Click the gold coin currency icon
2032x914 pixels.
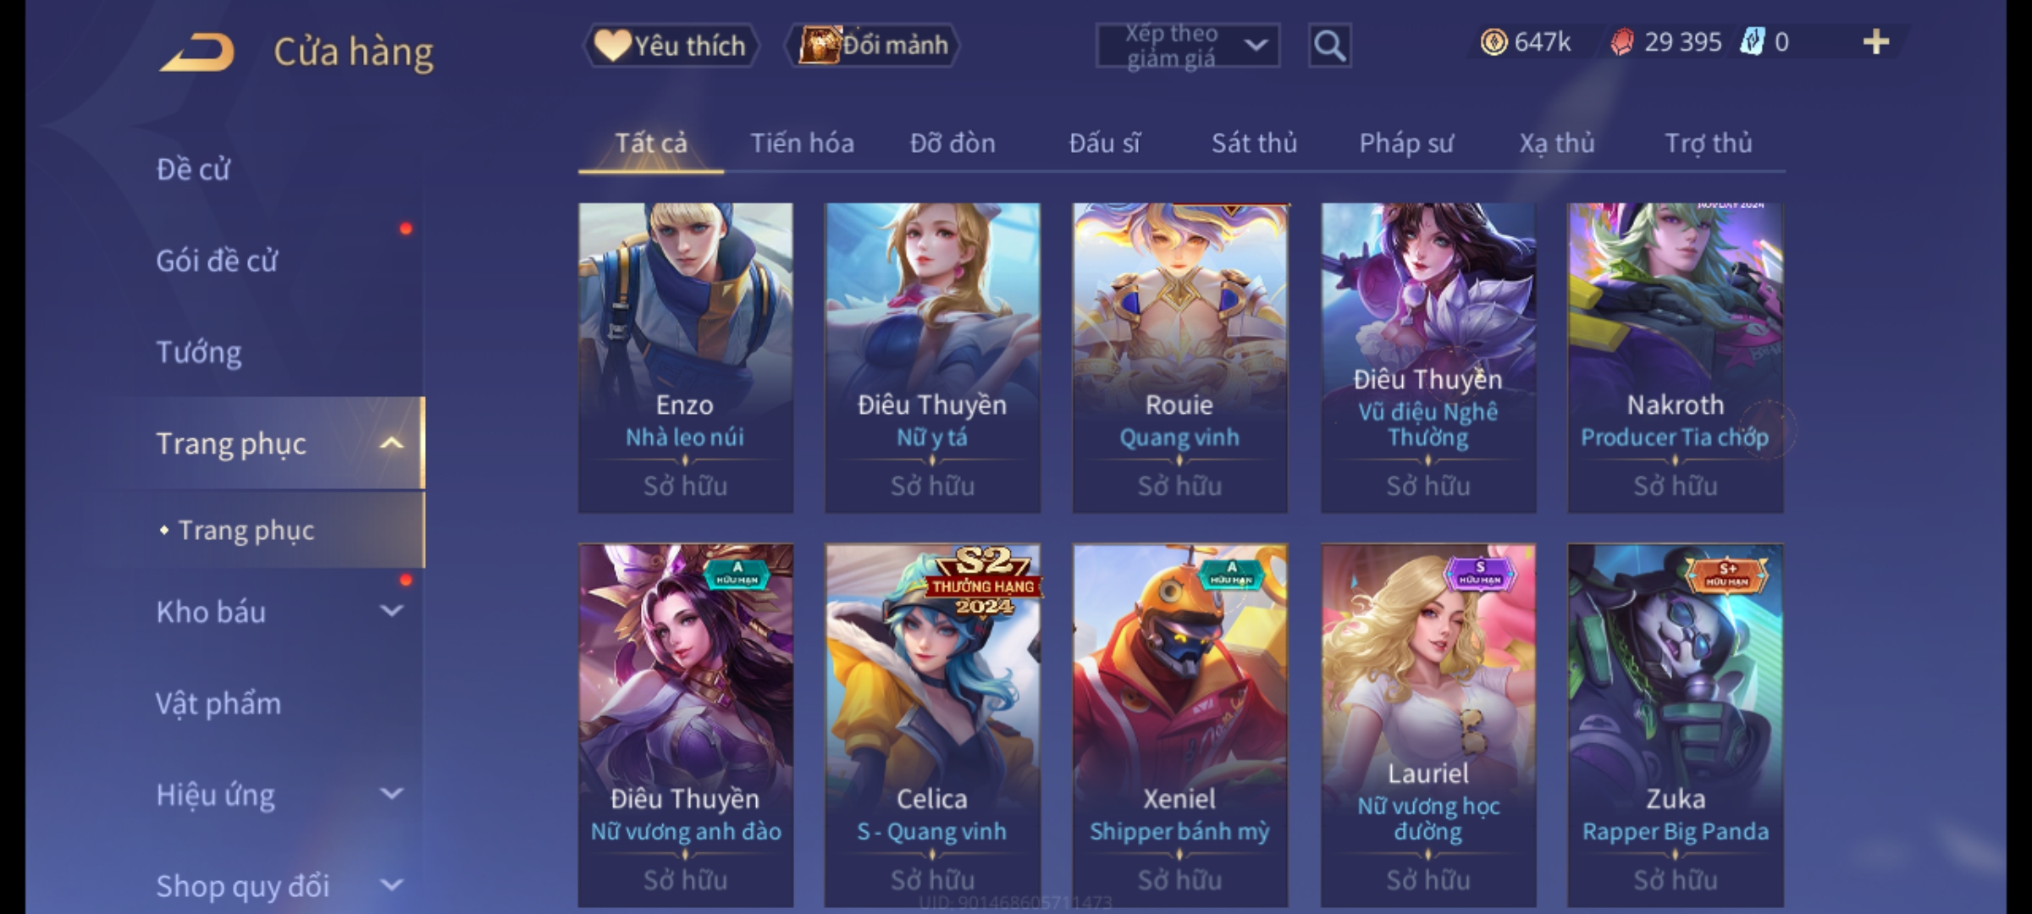pos(1494,42)
